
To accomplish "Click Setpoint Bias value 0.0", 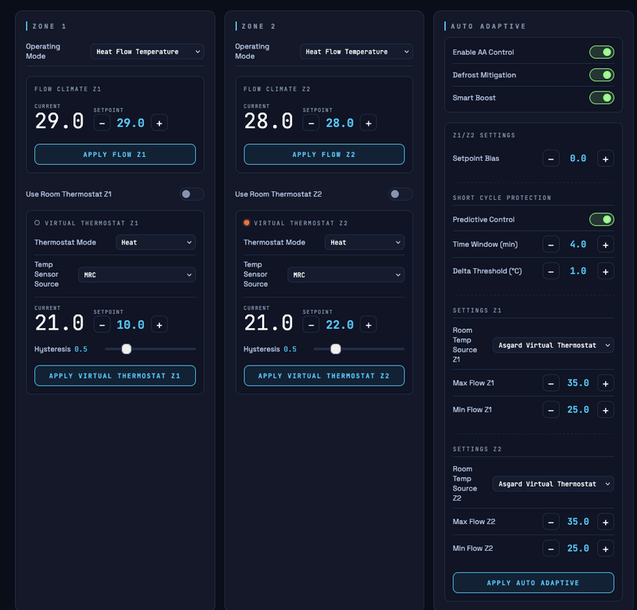I will click(578, 159).
